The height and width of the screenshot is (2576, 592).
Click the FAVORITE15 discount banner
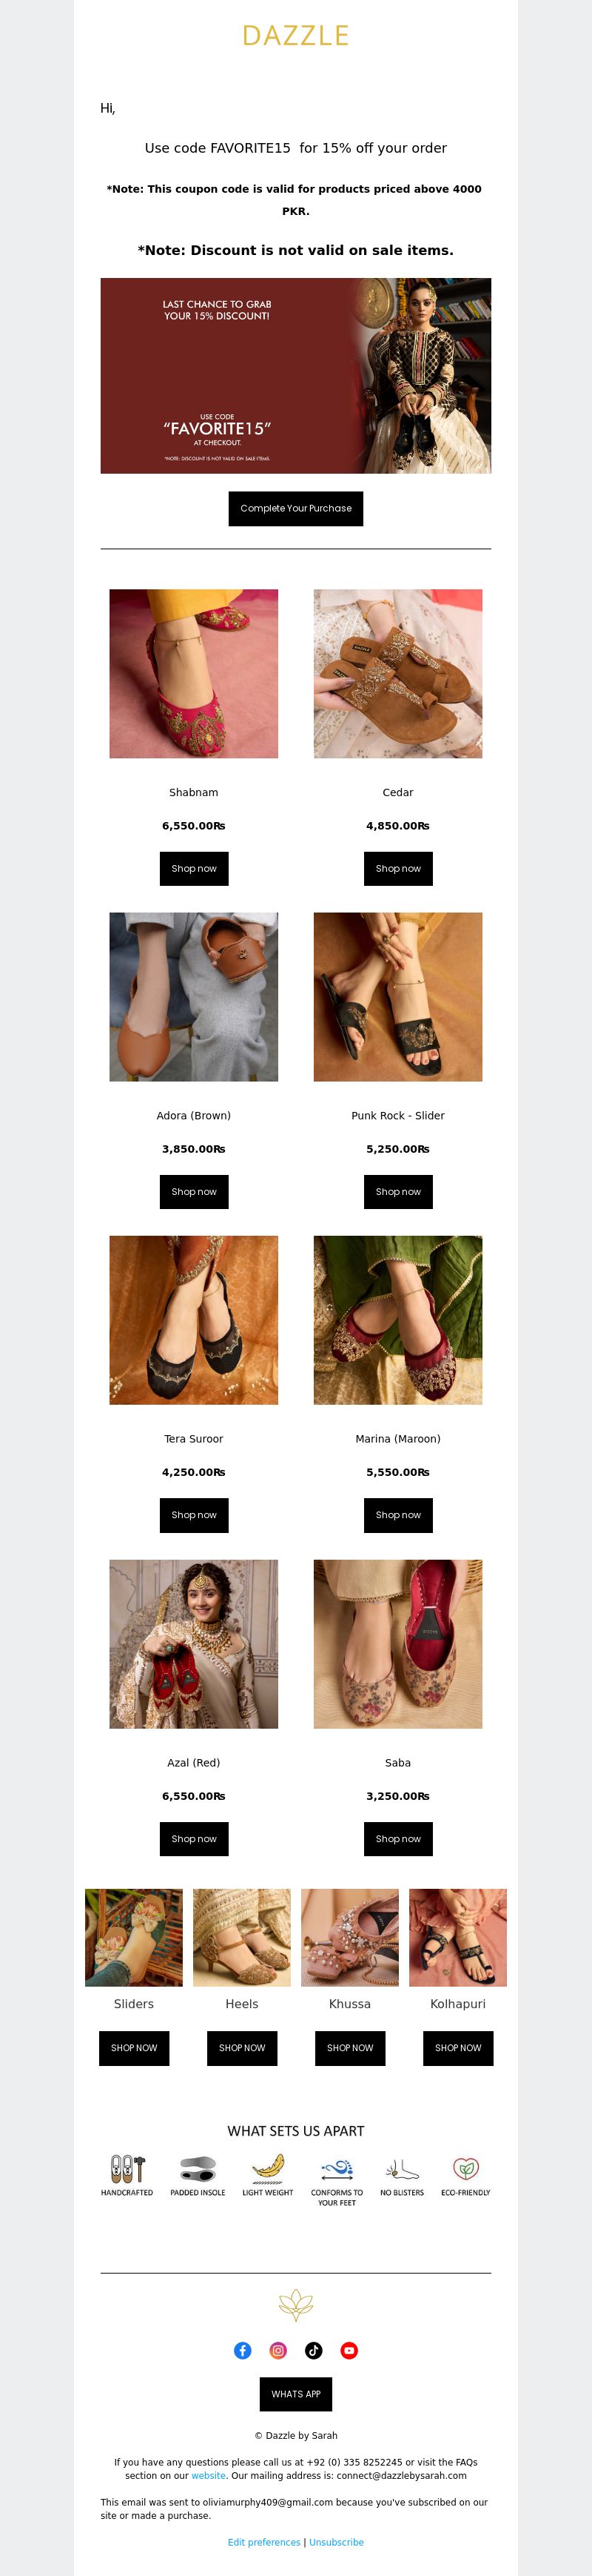click(295, 375)
